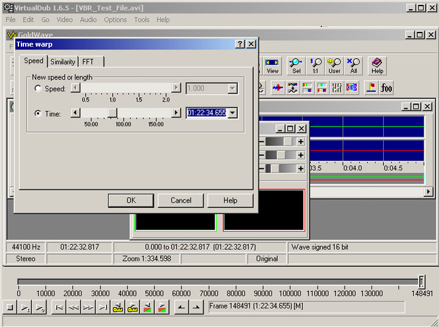The width and height of the screenshot is (439, 328).
Task: Switch to the Speed tab
Action: coord(34,61)
